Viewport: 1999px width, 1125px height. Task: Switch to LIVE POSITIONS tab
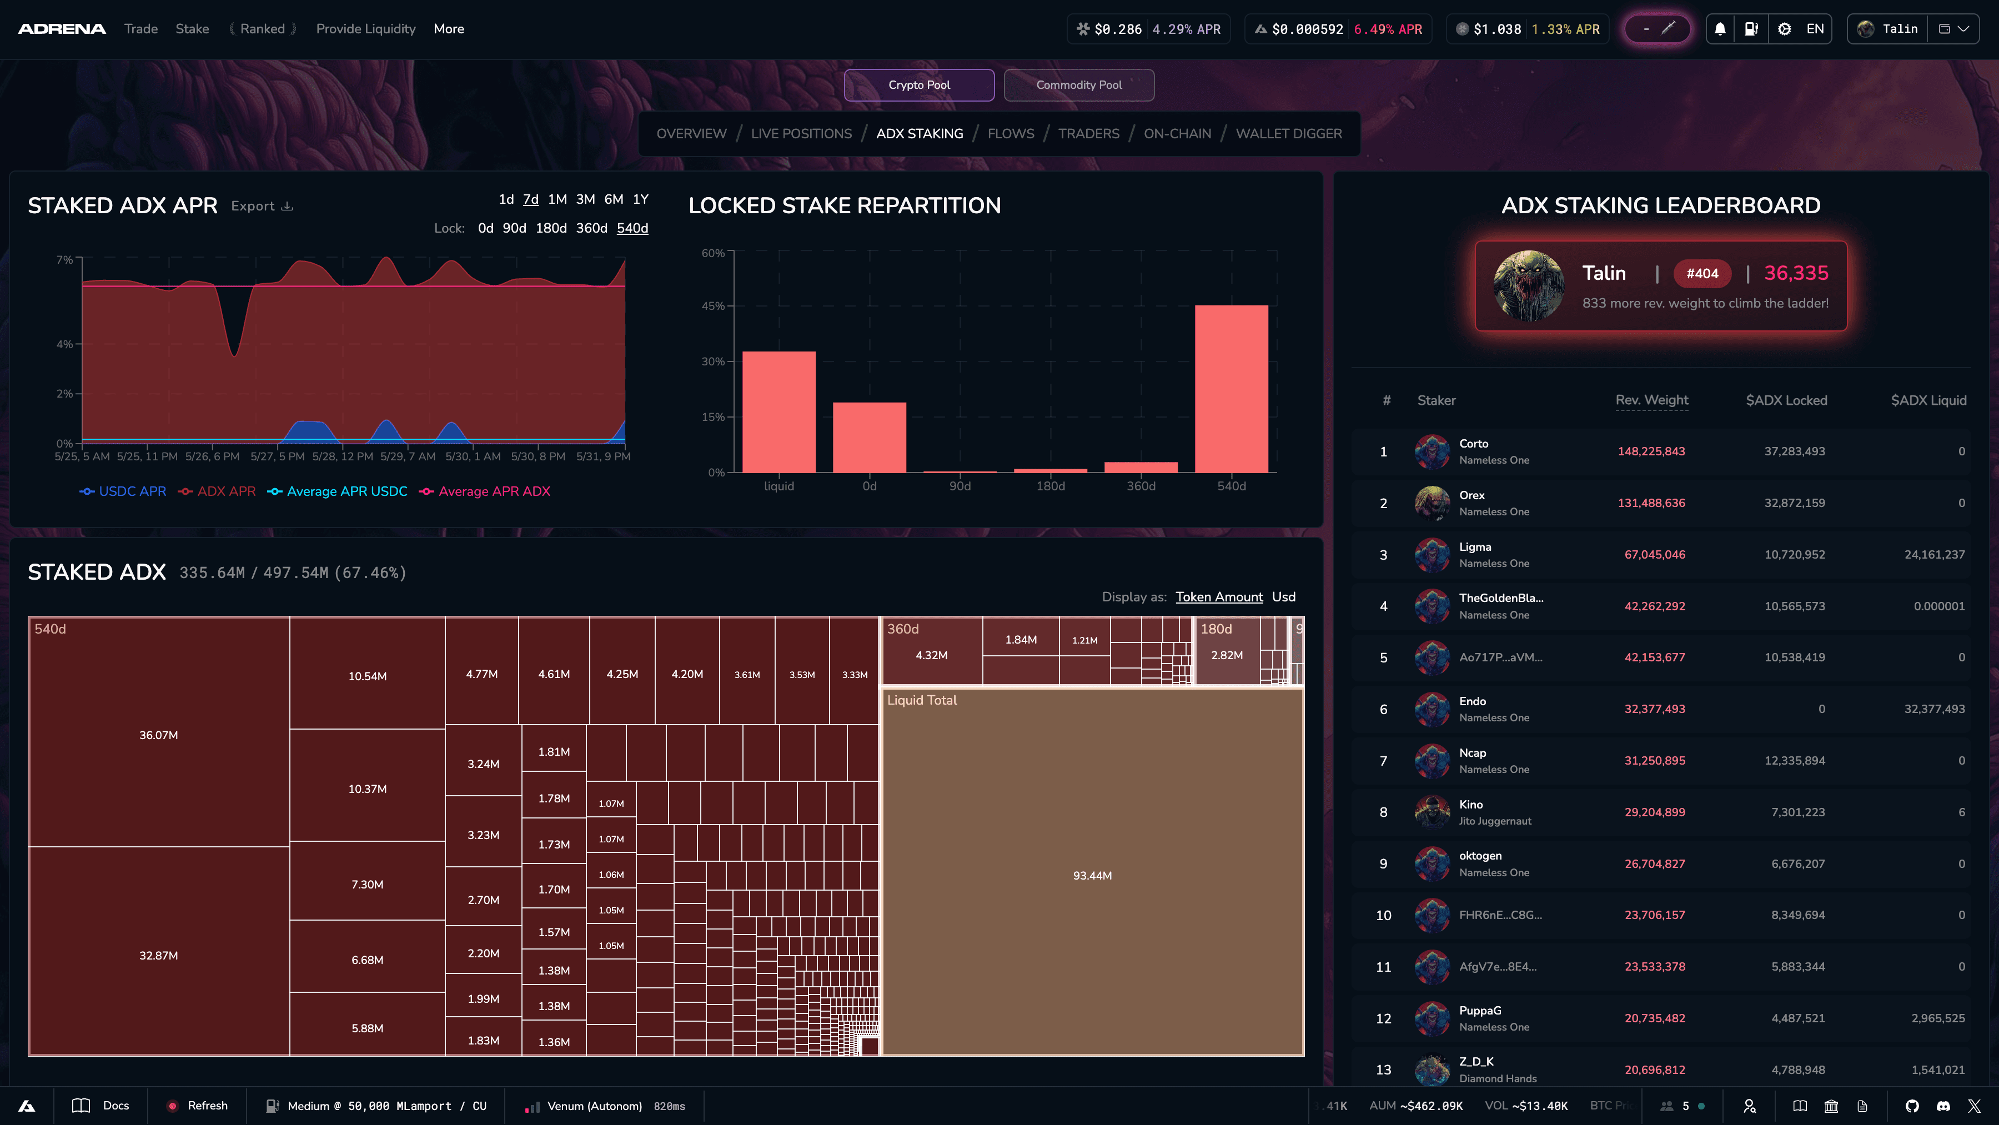coord(801,133)
